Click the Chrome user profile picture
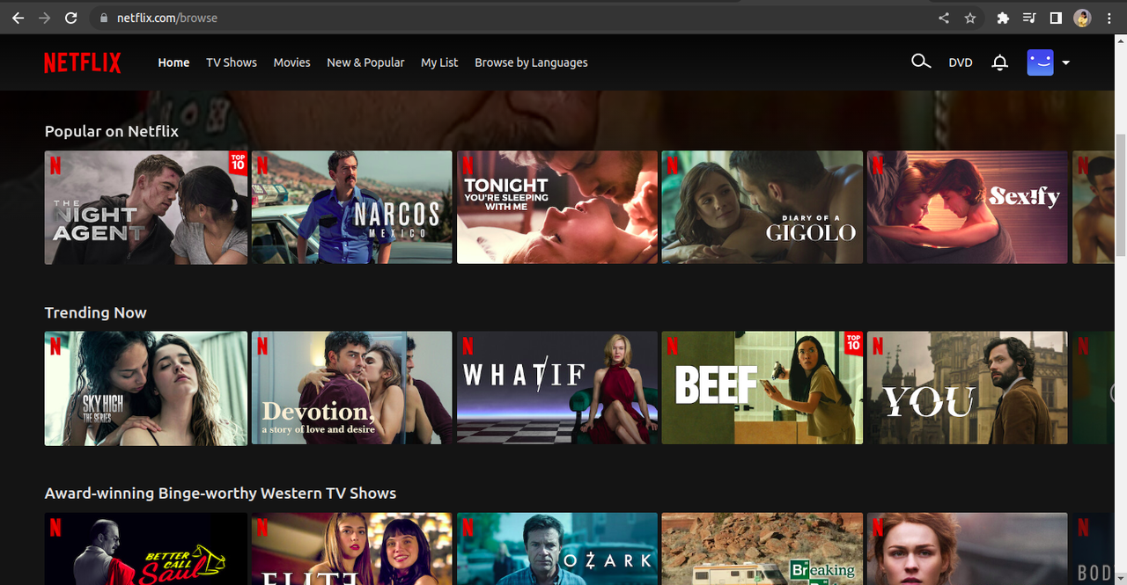Viewport: 1127px width, 585px height. (1082, 18)
